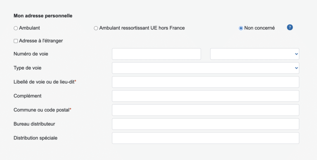
Task: Select the Ambulant radio button
Action: 16,28
